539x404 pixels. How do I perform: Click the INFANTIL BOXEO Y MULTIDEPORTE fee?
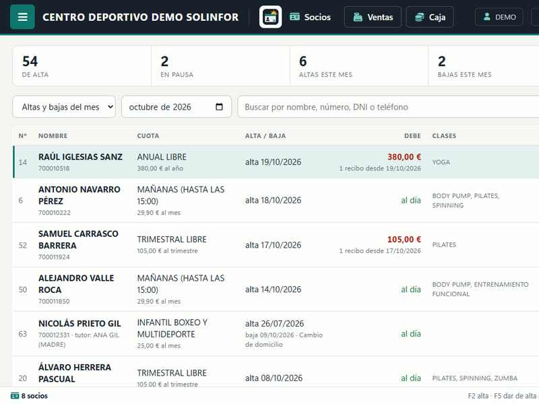(172, 329)
